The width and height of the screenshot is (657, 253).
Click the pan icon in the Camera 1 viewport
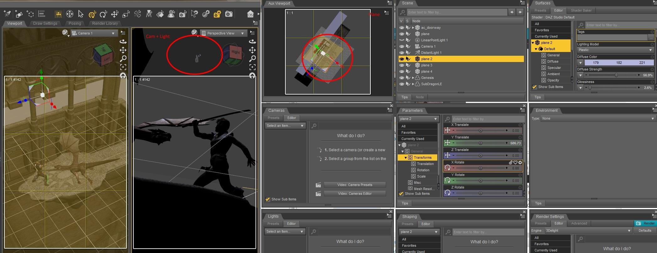(x=123, y=50)
